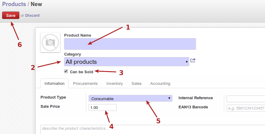This screenshot has height=134, width=265.
Task: Open the Procurements tab
Action: pos(85,83)
